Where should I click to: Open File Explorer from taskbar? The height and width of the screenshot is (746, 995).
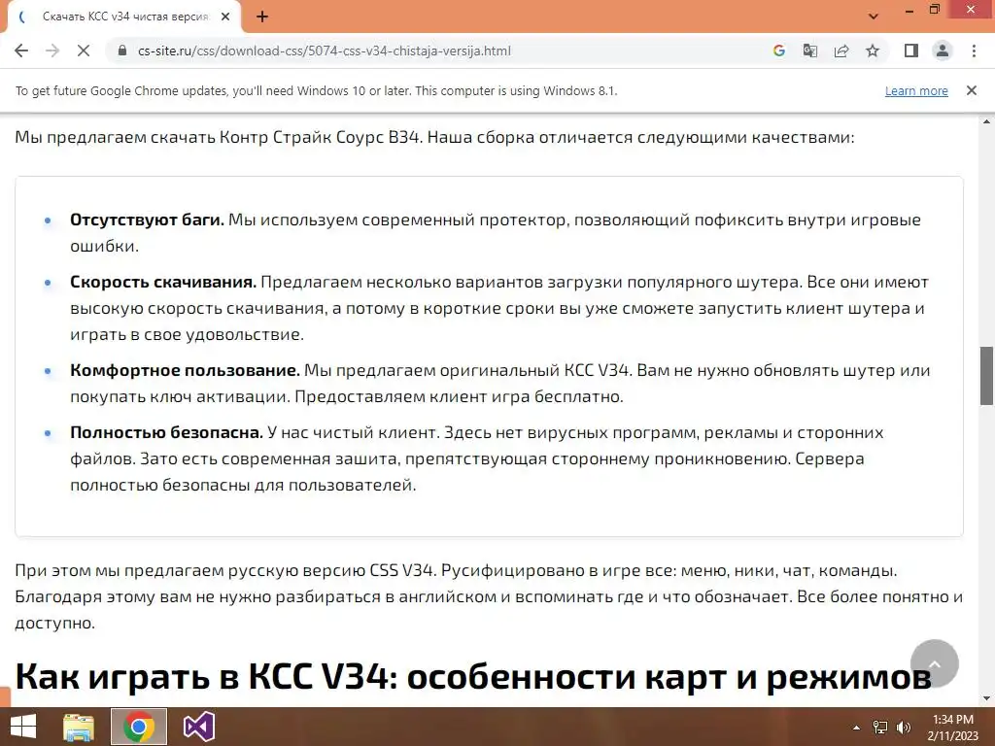coord(79,727)
